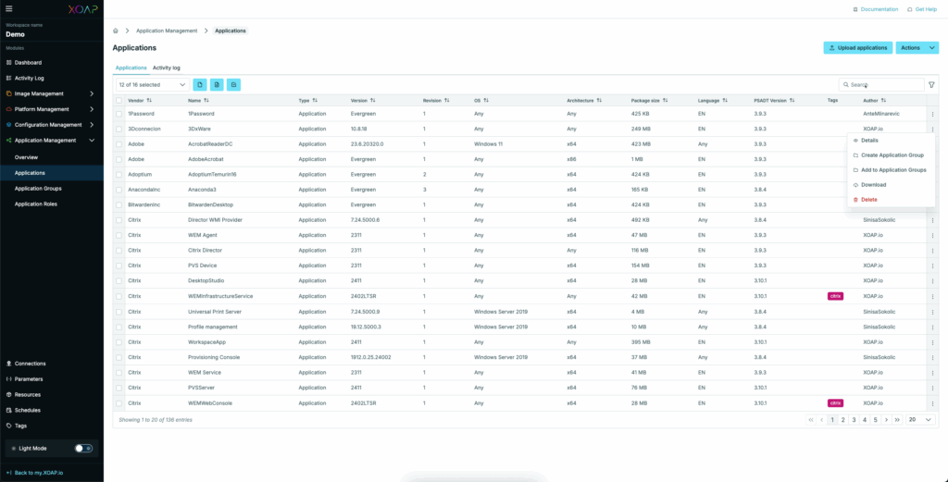This screenshot has height=482, width=948.
Task: Click inside the Search field
Action: tap(881, 85)
